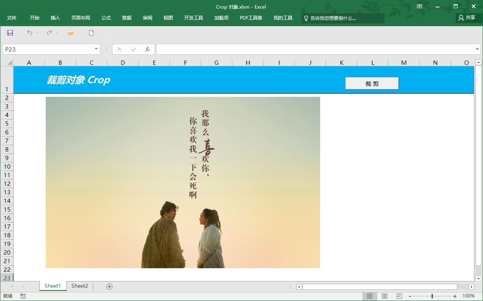Screen dimensions: 483x301
Task: Add a new sheet with plus icon
Action: [109, 287]
